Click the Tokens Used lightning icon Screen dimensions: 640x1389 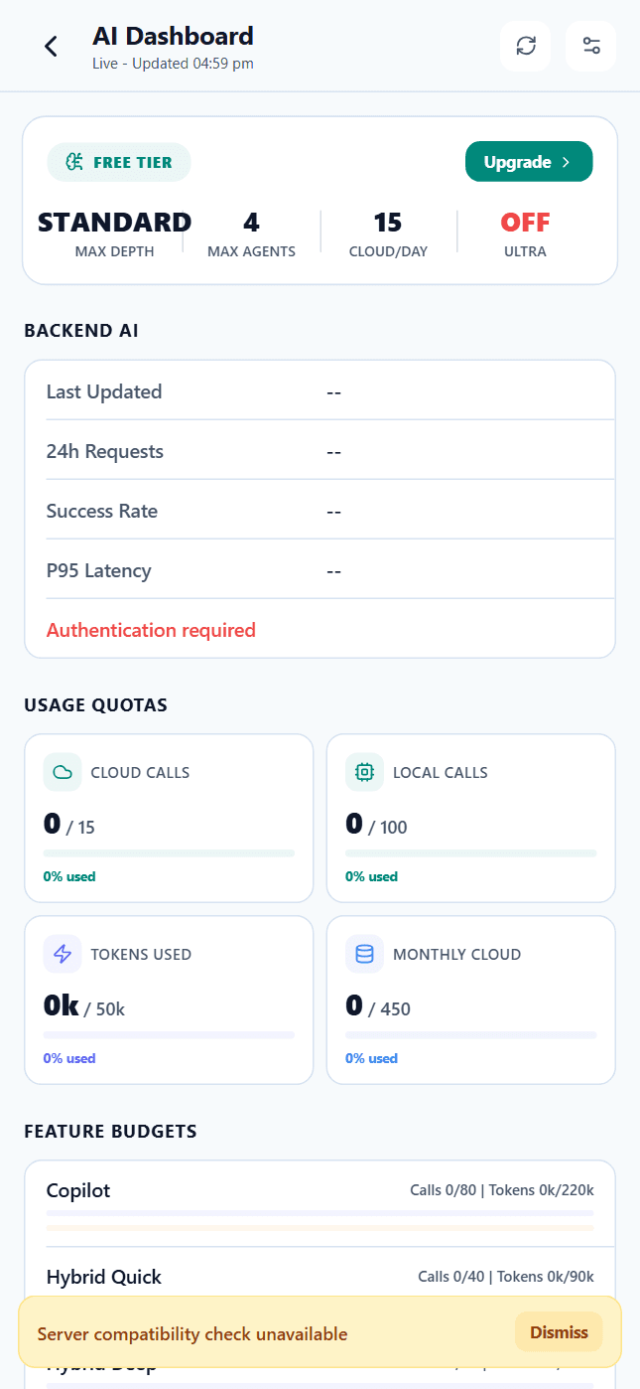[63, 954]
